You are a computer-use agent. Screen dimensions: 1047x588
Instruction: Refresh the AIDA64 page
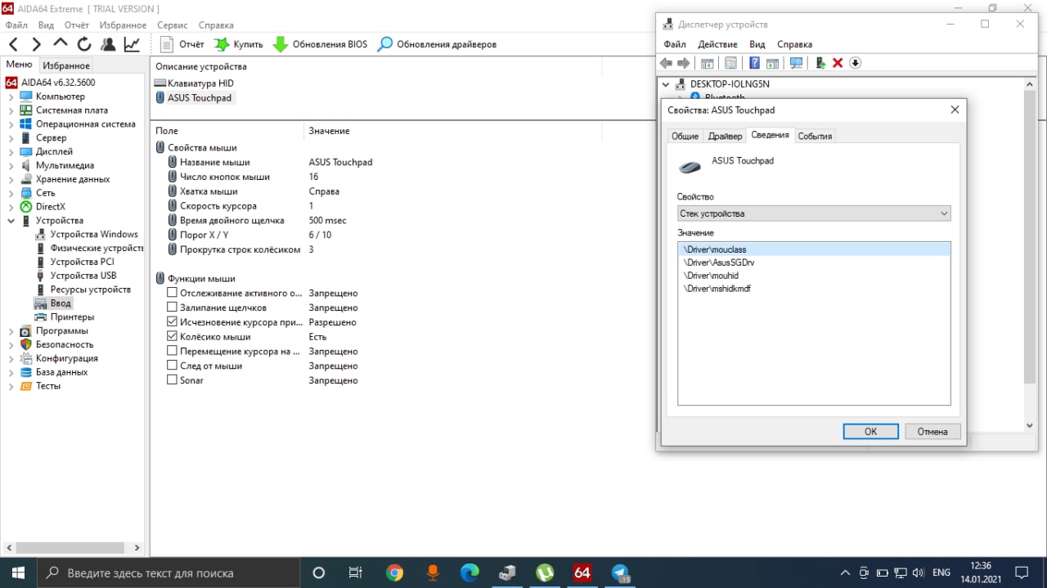(84, 44)
